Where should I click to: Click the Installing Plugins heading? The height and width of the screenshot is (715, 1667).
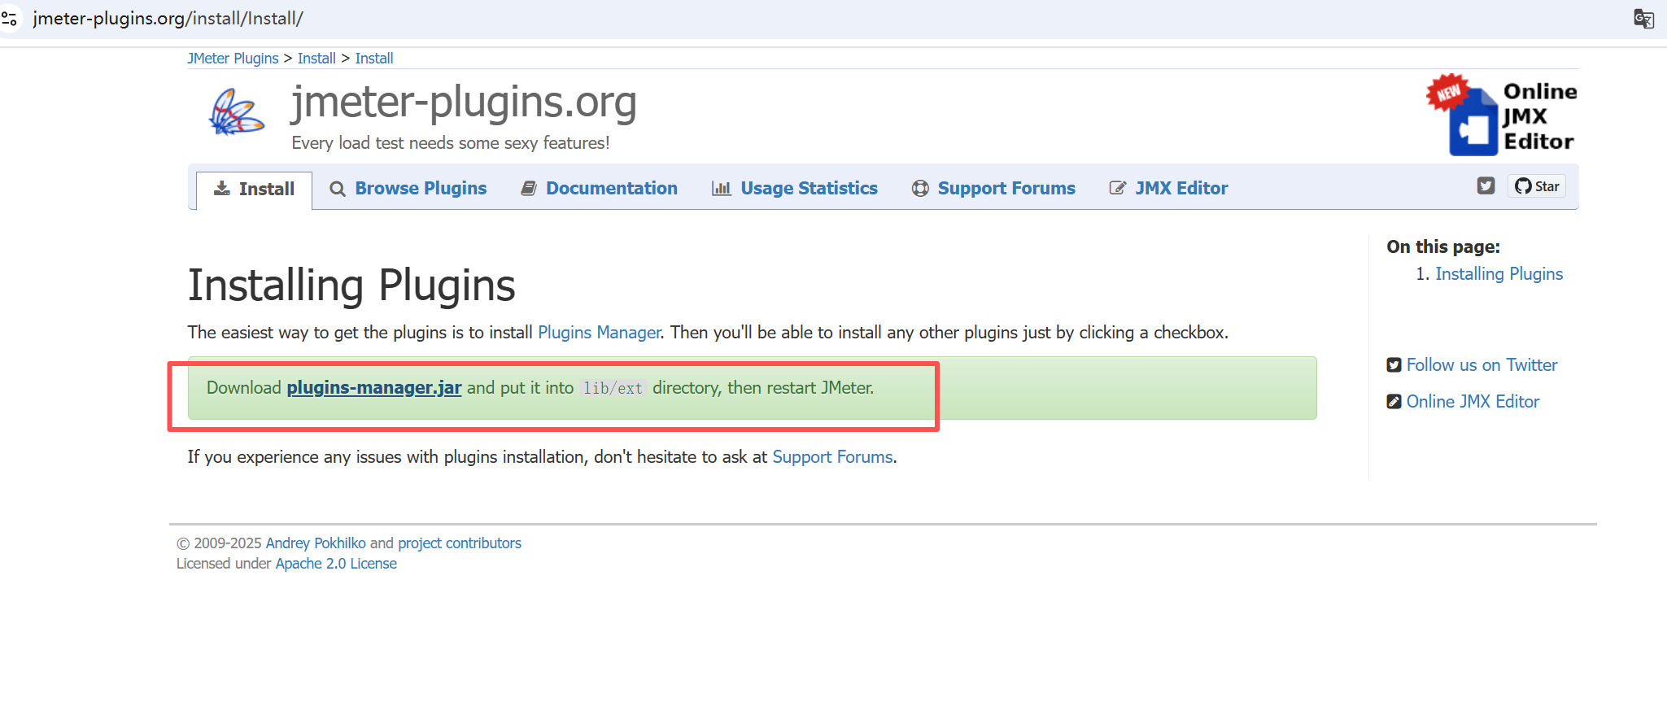pyautogui.click(x=351, y=286)
